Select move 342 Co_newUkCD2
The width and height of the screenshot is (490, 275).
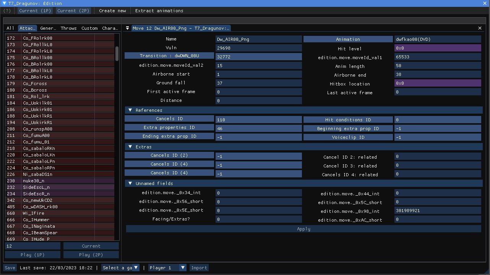pyautogui.click(x=60, y=200)
